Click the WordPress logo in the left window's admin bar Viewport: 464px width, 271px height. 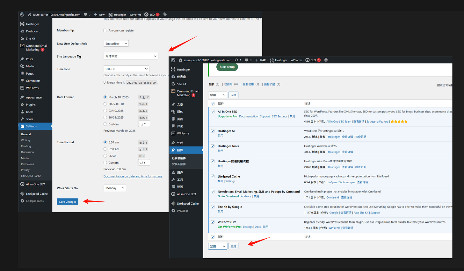point(22,15)
